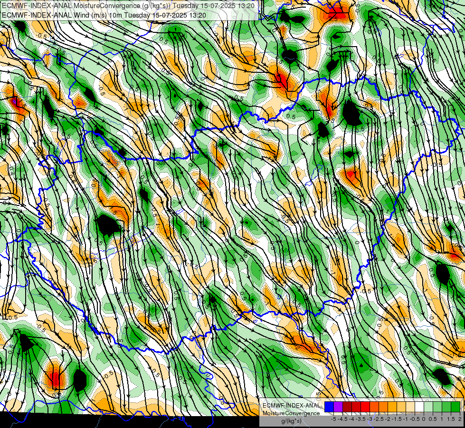Select the dark maroon legend swatch

[x=347, y=407]
